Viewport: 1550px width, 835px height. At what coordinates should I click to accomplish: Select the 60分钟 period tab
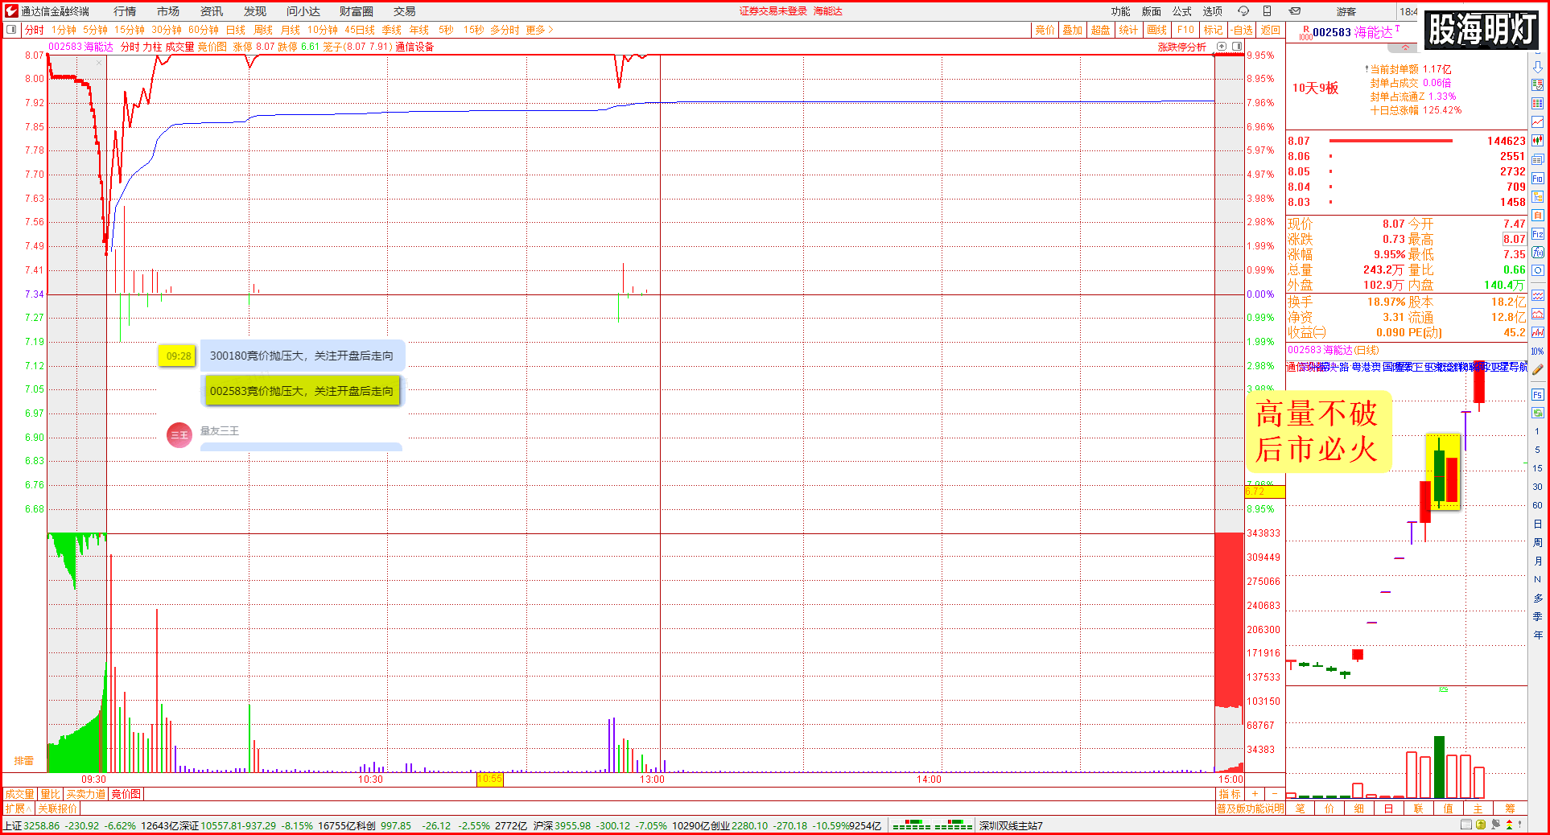(x=204, y=30)
